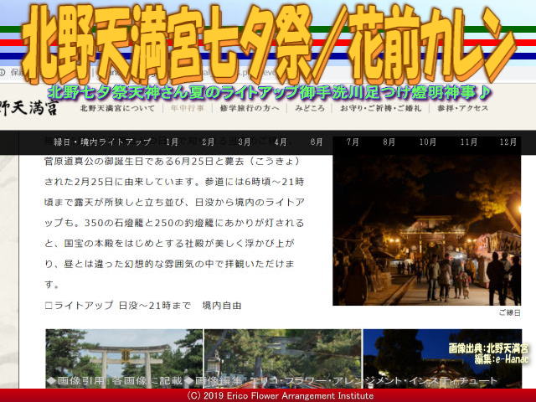536x402 pixels.
Task: Click the line mentioning 菅原道真公の御誕生日
Action: pos(172,162)
